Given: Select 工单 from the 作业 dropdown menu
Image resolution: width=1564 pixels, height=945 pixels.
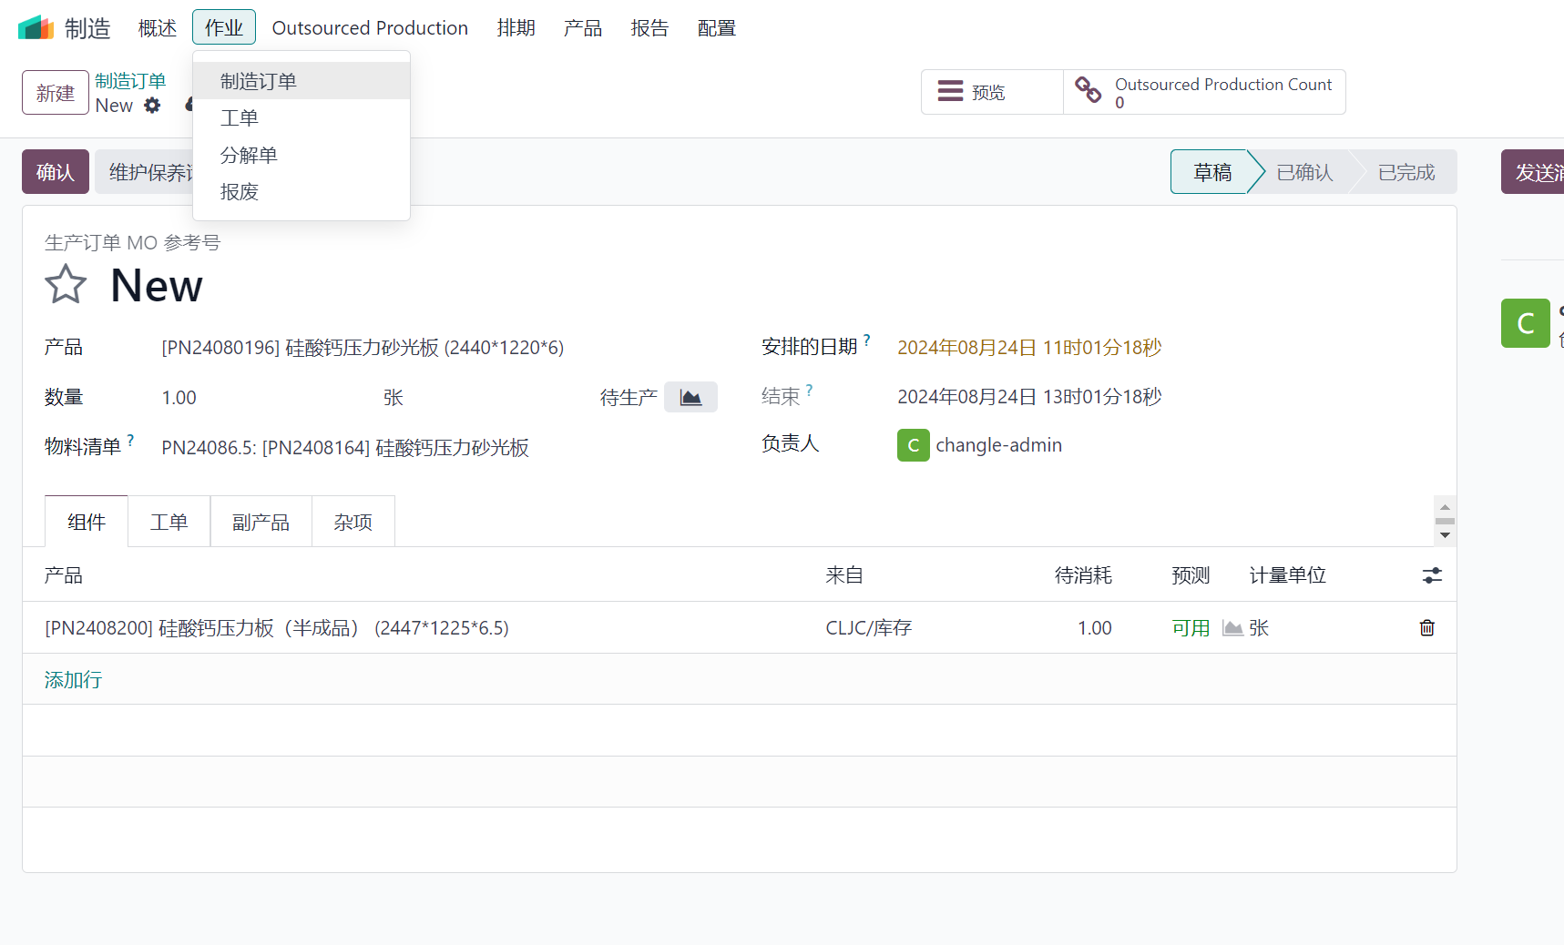Looking at the screenshot, I should 240,118.
